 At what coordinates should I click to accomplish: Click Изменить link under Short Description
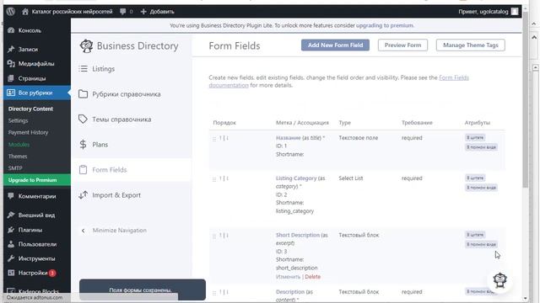tap(288, 277)
